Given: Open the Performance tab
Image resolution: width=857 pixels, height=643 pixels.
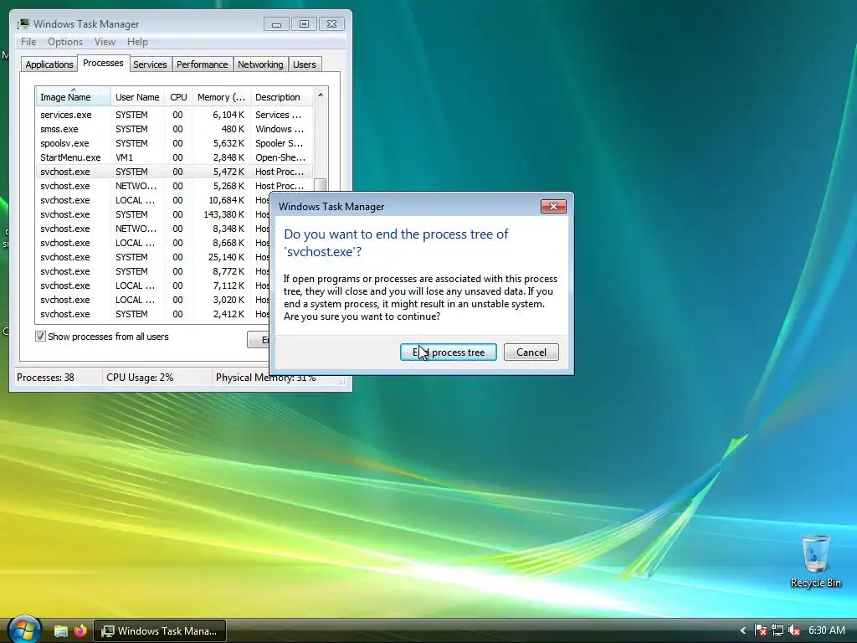Looking at the screenshot, I should coord(202,64).
